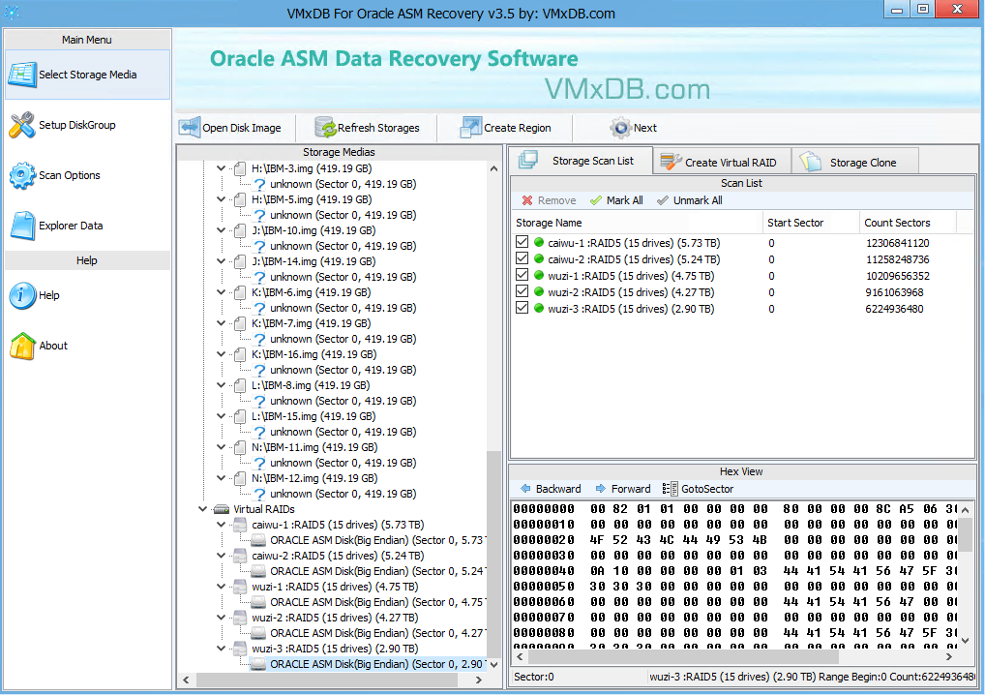
Task: Click the GotoSector icon
Action: 670,489
